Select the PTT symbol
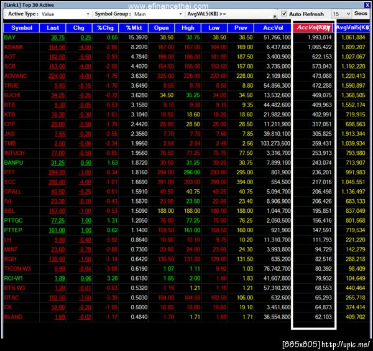Image resolution: width=373 pixels, height=351 pixels. click(x=9, y=172)
